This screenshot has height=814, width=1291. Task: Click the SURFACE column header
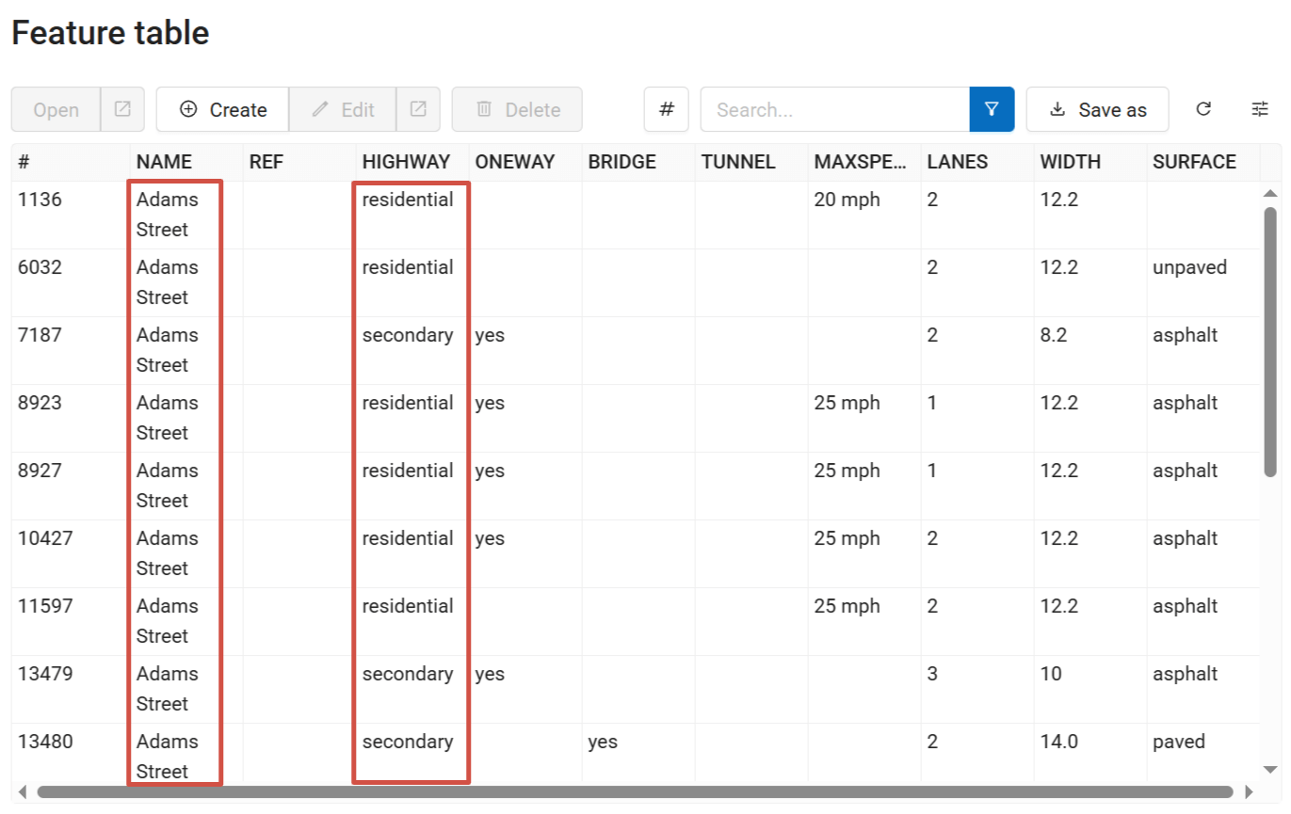click(x=1194, y=162)
